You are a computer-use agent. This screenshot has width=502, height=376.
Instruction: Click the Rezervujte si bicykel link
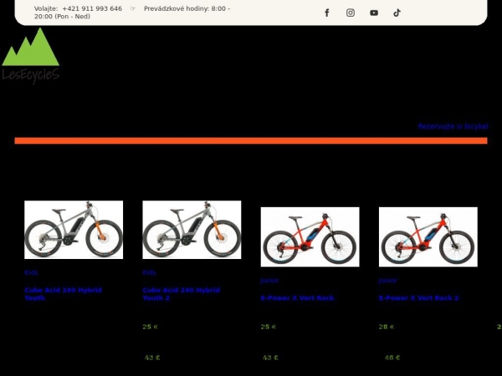click(x=453, y=126)
